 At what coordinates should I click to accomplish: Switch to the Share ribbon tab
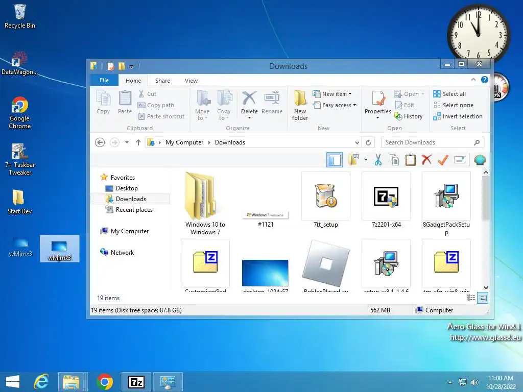pyautogui.click(x=162, y=81)
